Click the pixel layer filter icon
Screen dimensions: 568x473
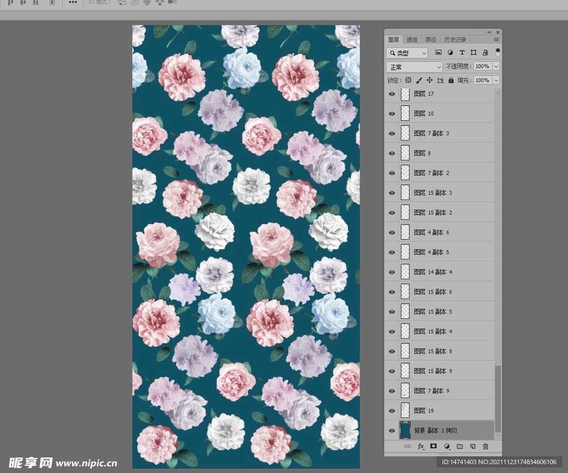point(438,53)
